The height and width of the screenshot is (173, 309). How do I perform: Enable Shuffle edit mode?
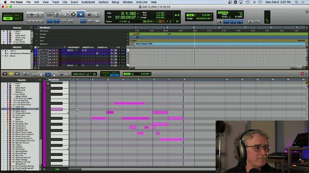tap(8, 15)
